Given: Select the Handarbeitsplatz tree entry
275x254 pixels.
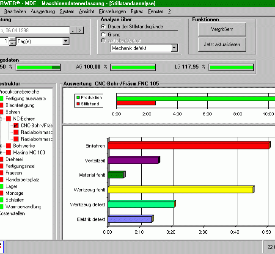Looking at the screenshot, I should coord(22,179).
